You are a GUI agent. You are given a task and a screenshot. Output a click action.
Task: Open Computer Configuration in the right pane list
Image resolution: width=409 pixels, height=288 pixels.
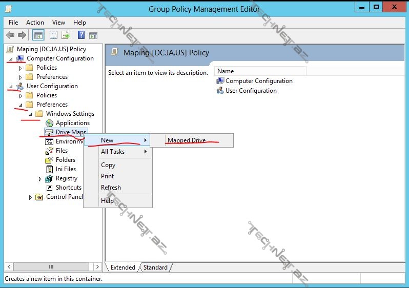[x=259, y=81]
